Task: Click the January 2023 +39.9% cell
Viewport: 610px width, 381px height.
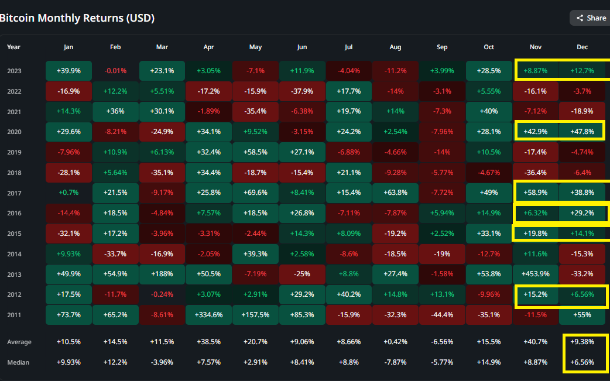Action: pyautogui.click(x=69, y=71)
